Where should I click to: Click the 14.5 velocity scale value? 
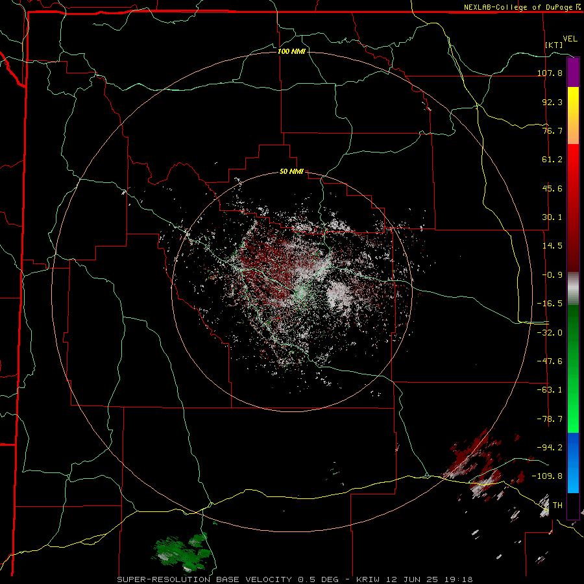pos(552,246)
